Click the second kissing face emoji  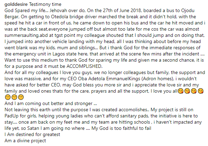click(187, 91)
